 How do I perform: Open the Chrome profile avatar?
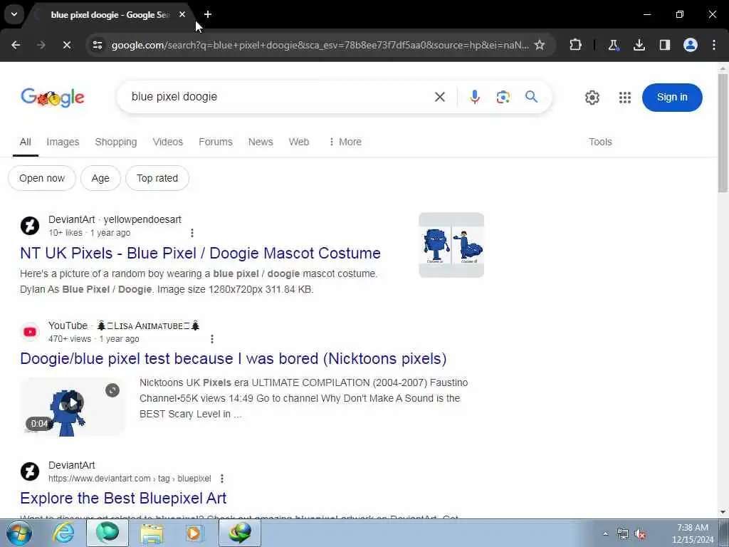tap(691, 45)
